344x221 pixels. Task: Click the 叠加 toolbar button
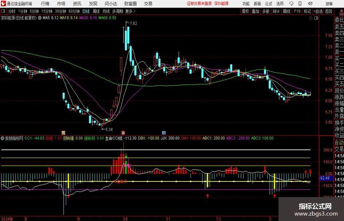coord(256,11)
